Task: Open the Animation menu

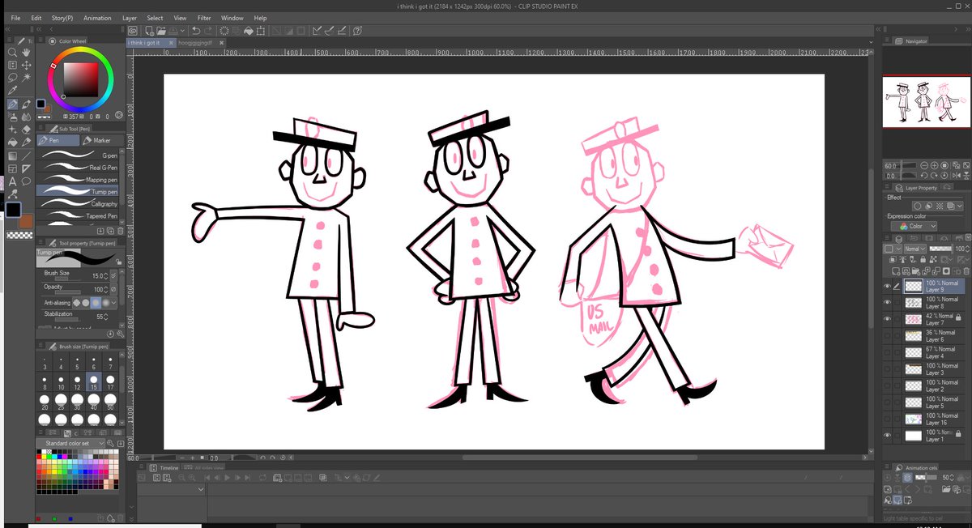Action: point(97,18)
